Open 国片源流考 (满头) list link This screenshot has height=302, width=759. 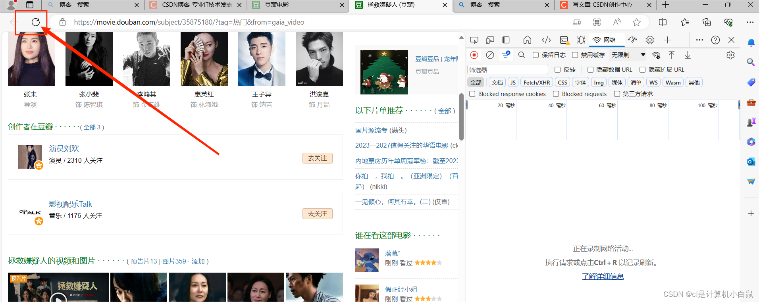(x=381, y=131)
